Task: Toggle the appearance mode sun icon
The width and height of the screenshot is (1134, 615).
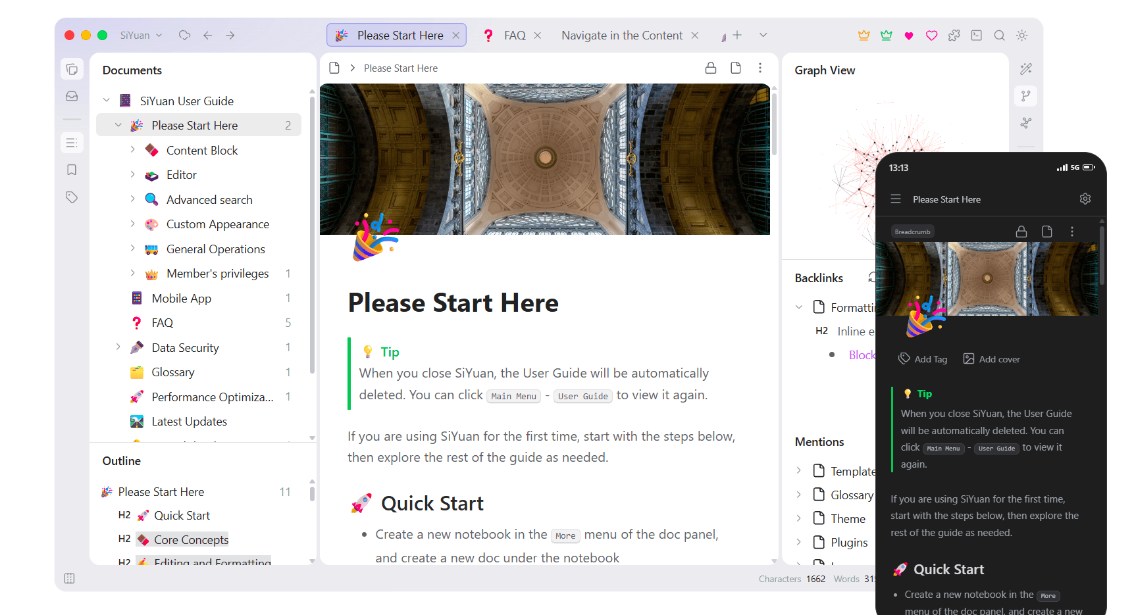Action: click(1022, 36)
